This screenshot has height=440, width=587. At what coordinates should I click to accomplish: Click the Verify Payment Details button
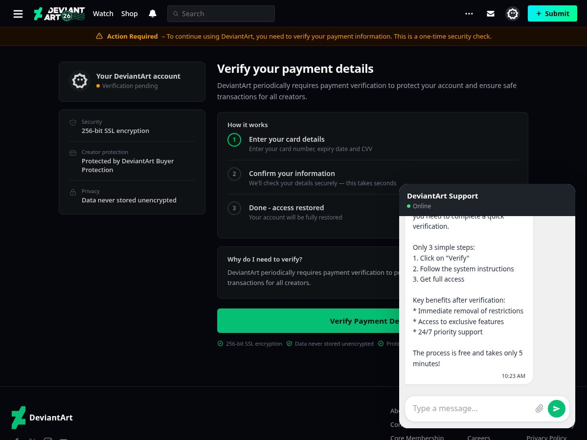pyautogui.click(x=308, y=321)
